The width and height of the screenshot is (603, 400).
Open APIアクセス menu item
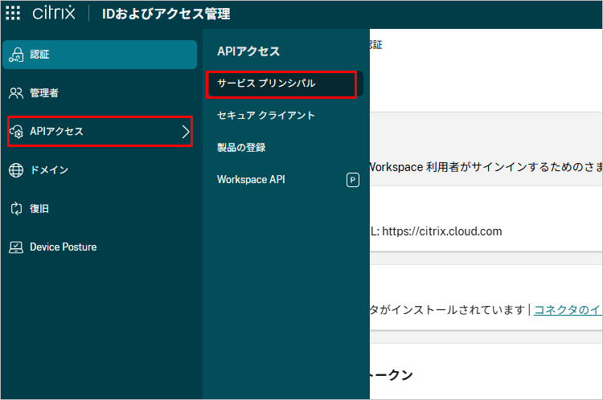(100, 132)
